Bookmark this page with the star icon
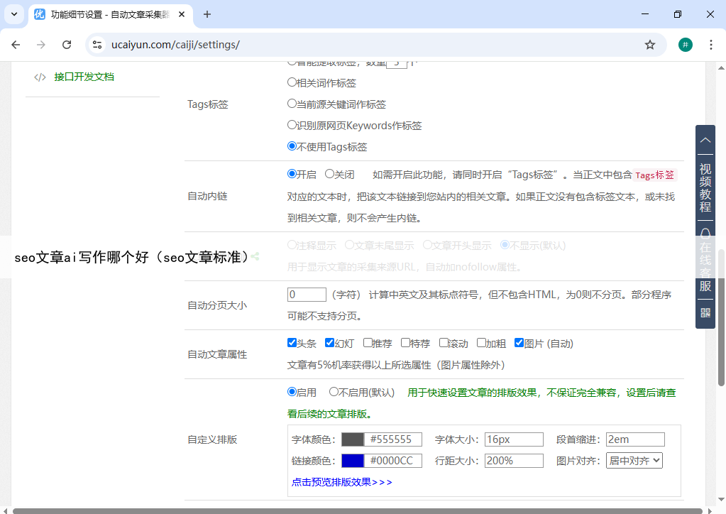Screen dimensions: 726x514 click(649, 45)
